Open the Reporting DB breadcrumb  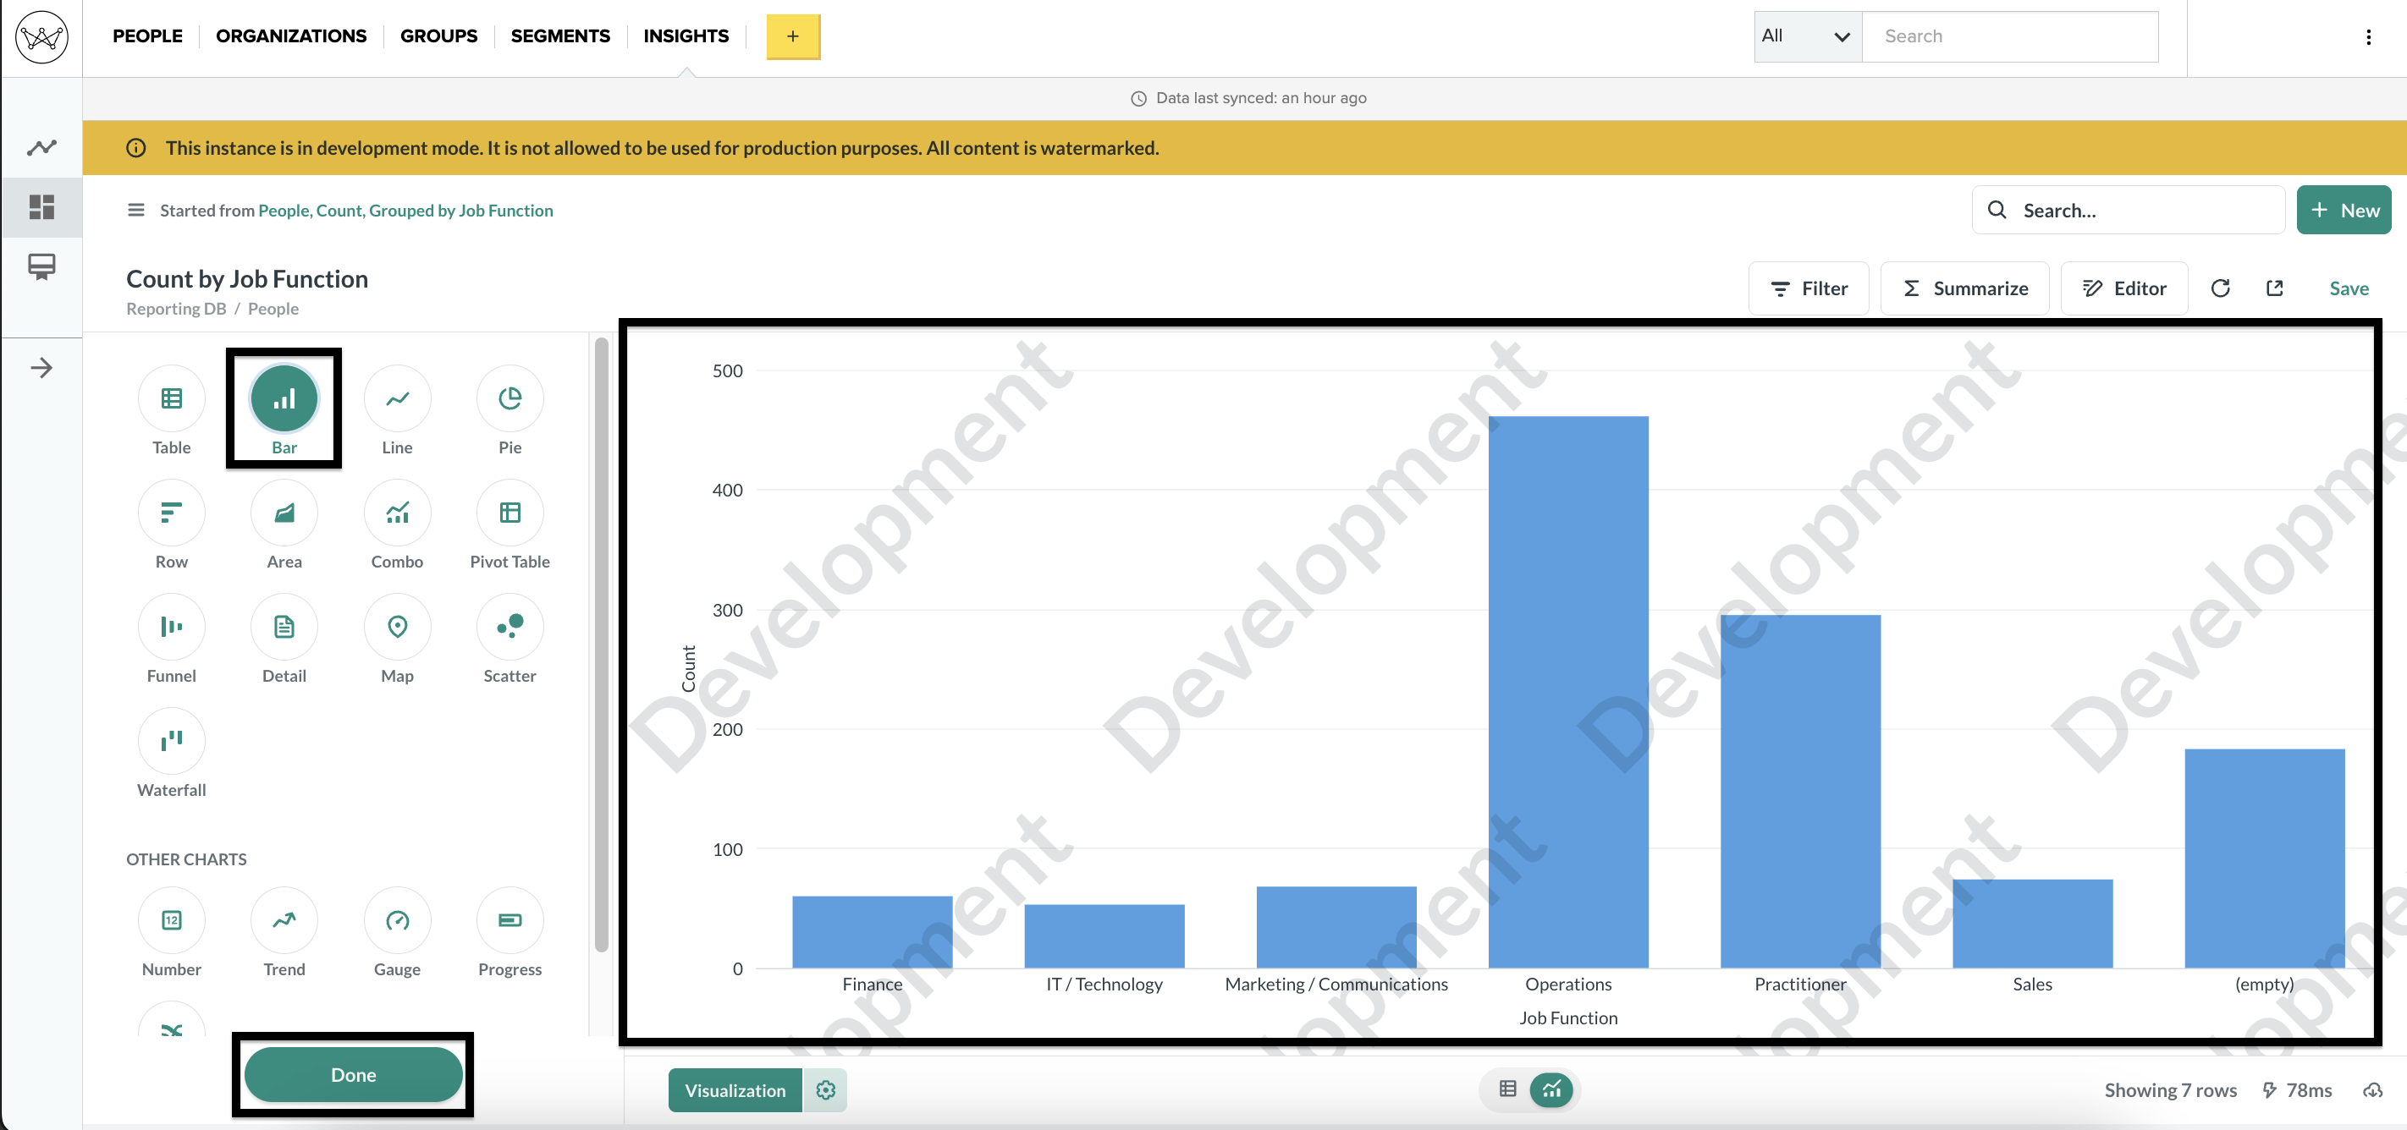click(176, 308)
